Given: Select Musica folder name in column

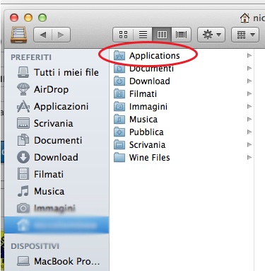Looking at the screenshot, I should coord(143,120).
